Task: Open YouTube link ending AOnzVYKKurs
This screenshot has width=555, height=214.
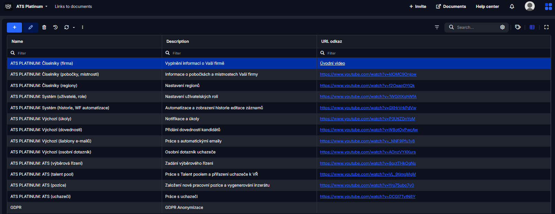Action: pyautogui.click(x=368, y=152)
